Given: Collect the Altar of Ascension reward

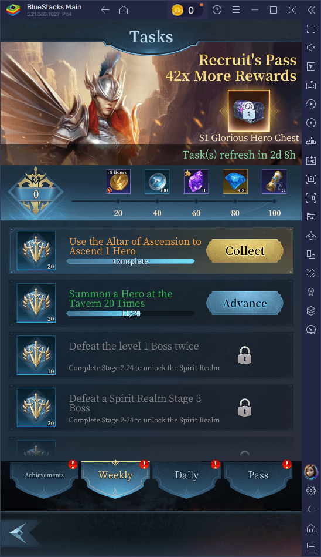Looking at the screenshot, I should pyautogui.click(x=245, y=251).
